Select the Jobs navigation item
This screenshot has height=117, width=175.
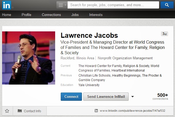click(x=75, y=15)
